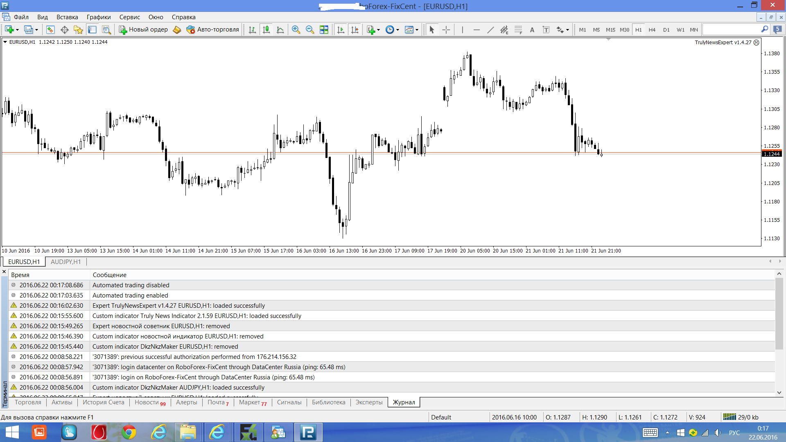The image size is (786, 442).
Task: Switch to AUDJPY,H1 chart tab
Action: 65,262
